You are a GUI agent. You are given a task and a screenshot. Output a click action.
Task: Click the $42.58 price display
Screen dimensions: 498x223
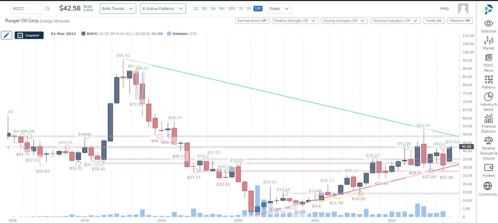click(x=70, y=8)
